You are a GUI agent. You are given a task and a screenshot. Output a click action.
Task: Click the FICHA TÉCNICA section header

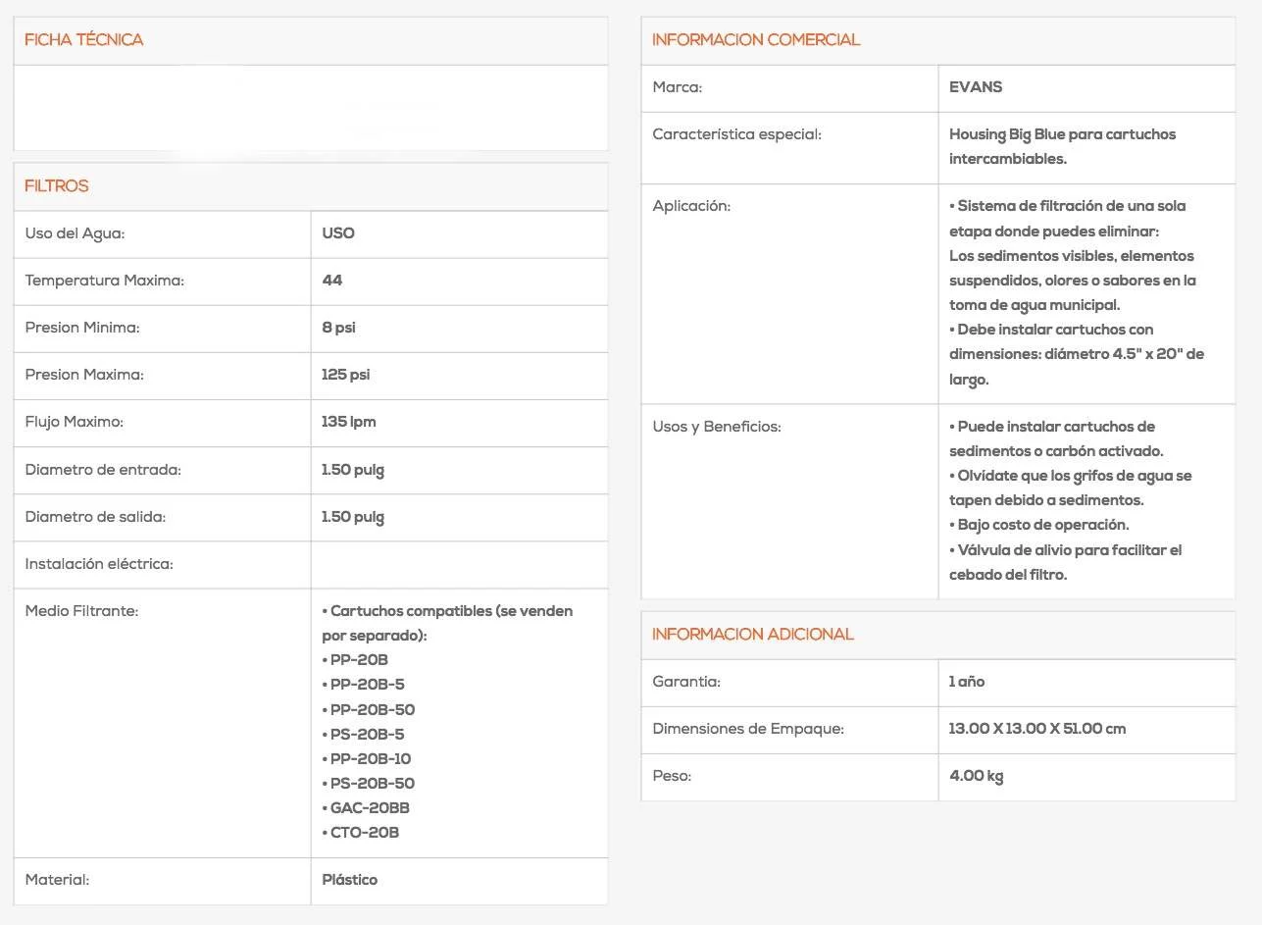click(x=83, y=40)
